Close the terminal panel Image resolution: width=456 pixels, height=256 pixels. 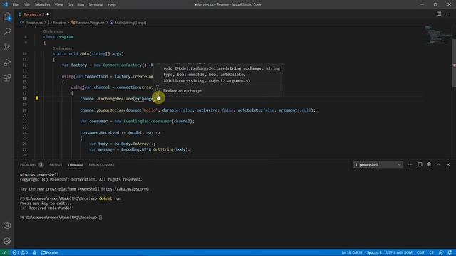point(448,164)
